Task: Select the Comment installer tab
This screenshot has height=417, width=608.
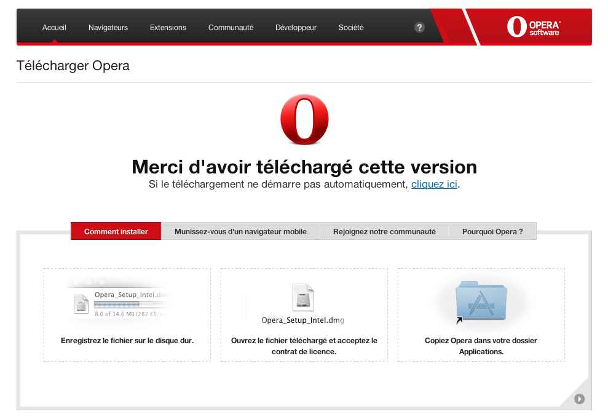Action: [116, 231]
